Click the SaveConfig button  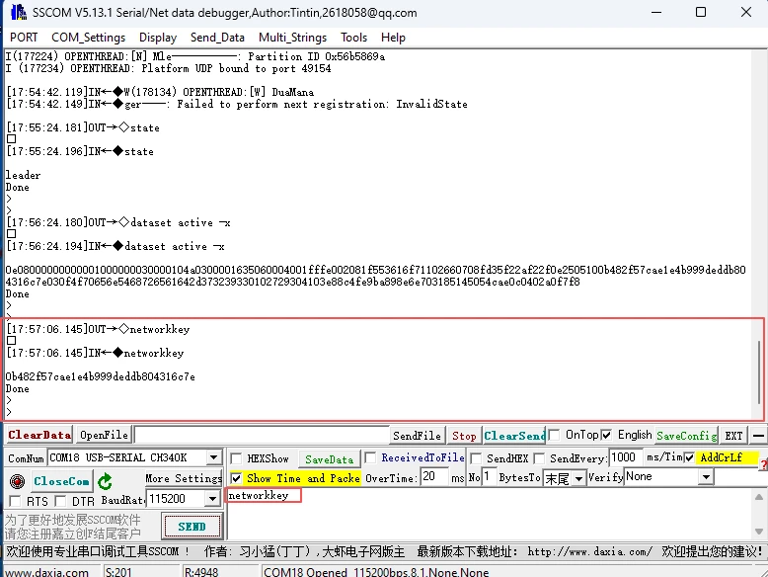[x=686, y=435]
